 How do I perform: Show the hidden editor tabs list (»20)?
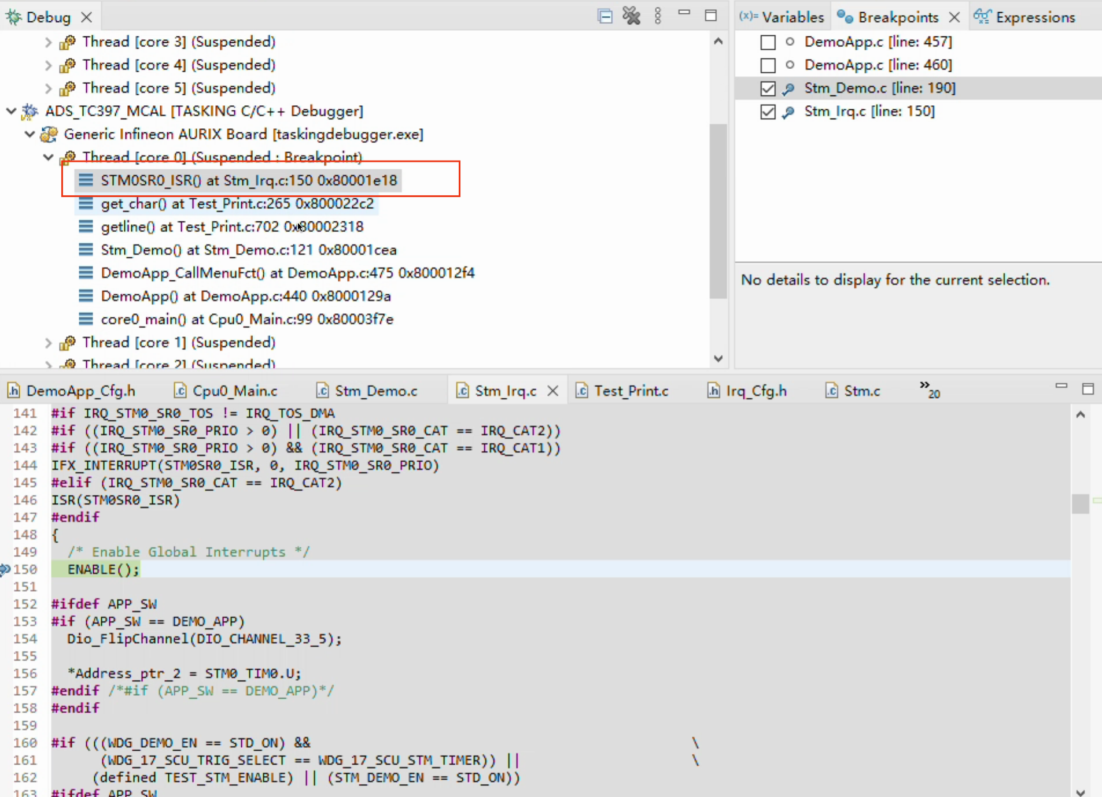930,389
